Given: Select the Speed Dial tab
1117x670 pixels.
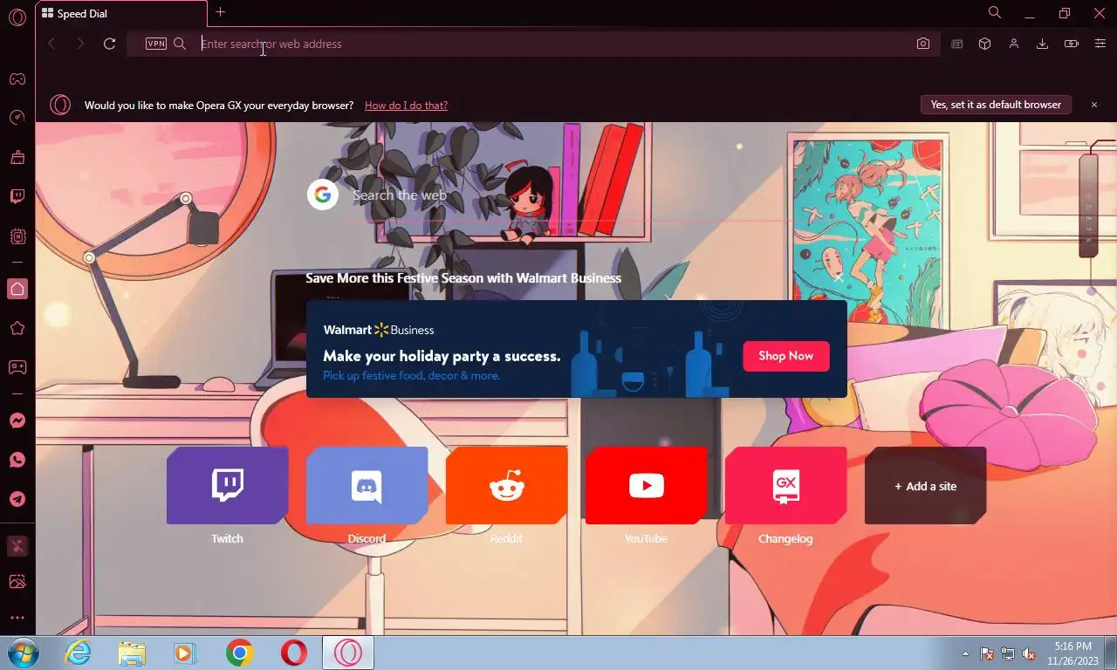Looking at the screenshot, I should point(121,14).
